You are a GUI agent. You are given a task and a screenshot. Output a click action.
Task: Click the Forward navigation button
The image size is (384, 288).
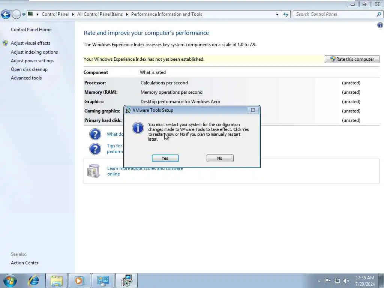tap(16, 15)
